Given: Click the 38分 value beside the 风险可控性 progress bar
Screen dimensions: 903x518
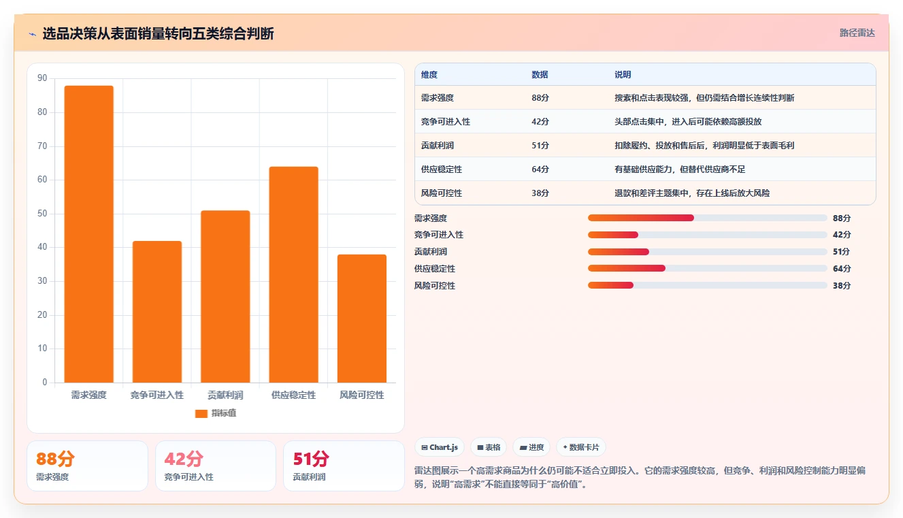Looking at the screenshot, I should [x=842, y=286].
